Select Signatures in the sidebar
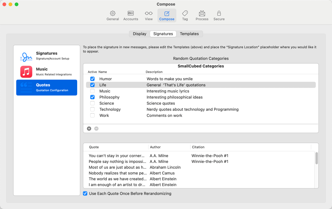This screenshot has width=332, height=209. tap(47, 56)
